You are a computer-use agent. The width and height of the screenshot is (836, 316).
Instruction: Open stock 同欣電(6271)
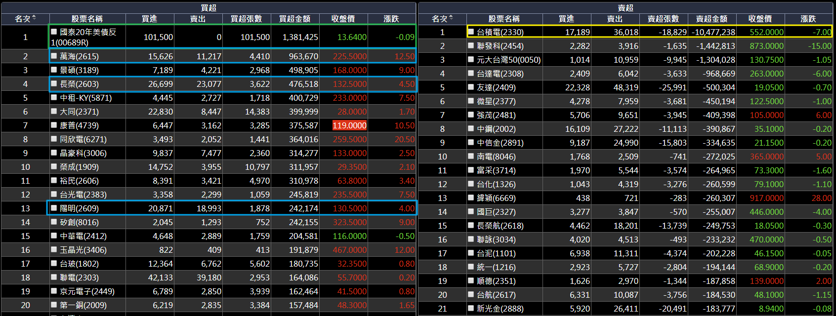click(x=83, y=139)
